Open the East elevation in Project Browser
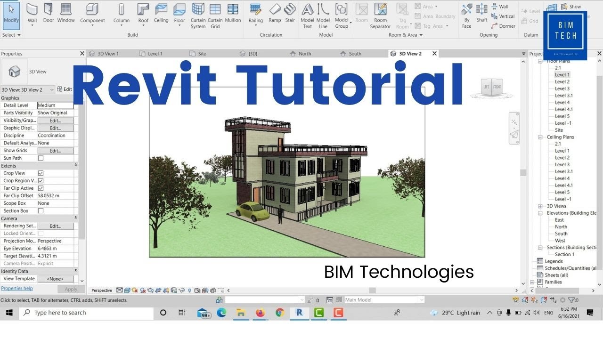The height and width of the screenshot is (339, 603). tap(559, 220)
